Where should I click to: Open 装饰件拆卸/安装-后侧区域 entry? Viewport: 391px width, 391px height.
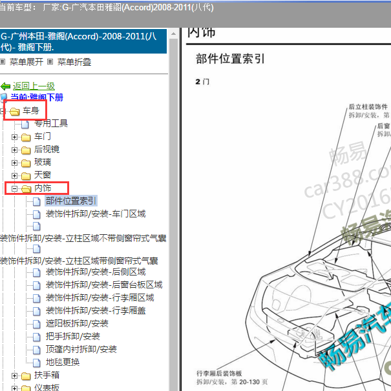coord(96,272)
